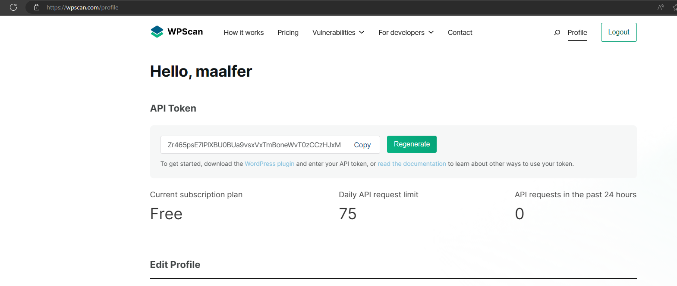The image size is (677, 286).
Task: Open the WordPress plugin link
Action: tap(270, 164)
